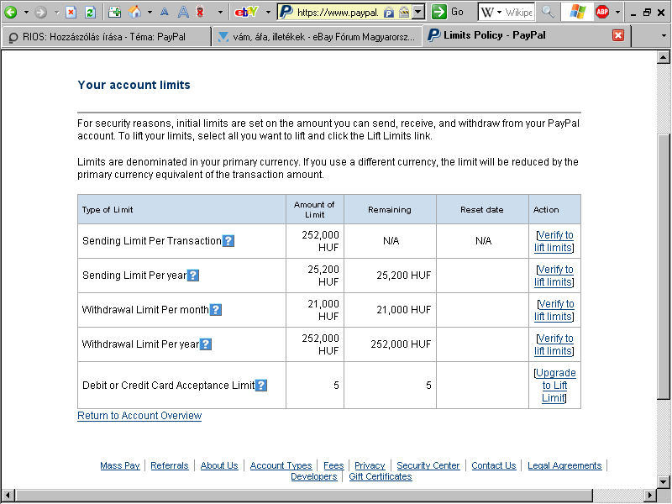
Task: Open the Contact Us footer link
Action: [494, 465]
